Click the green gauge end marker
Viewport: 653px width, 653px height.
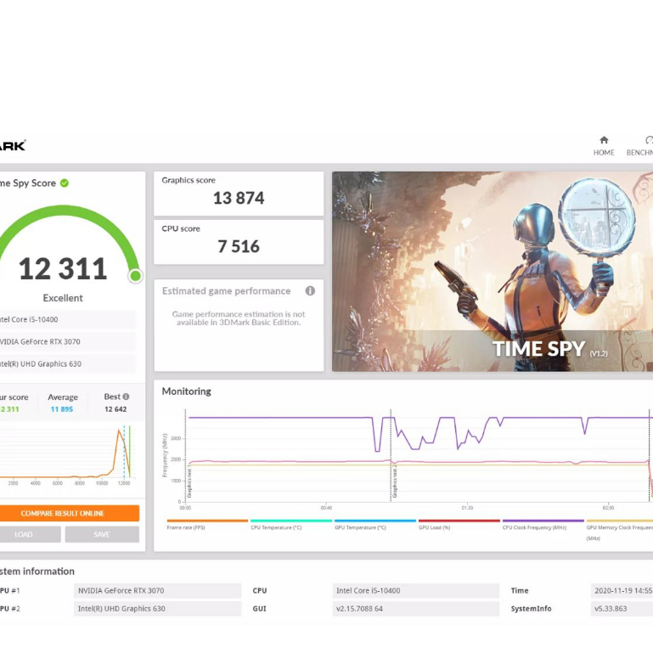pos(135,275)
